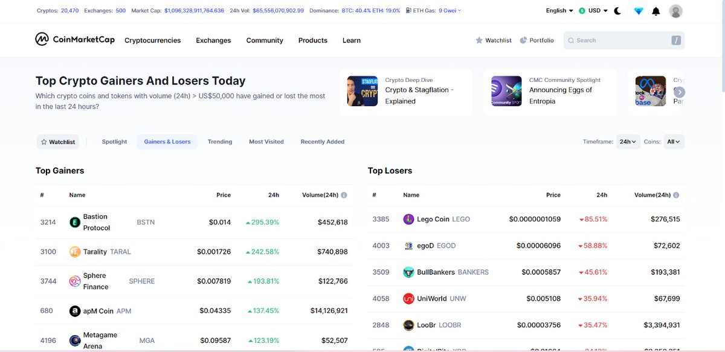Click the egoD coin icon
The image size is (725, 352).
(x=408, y=246)
